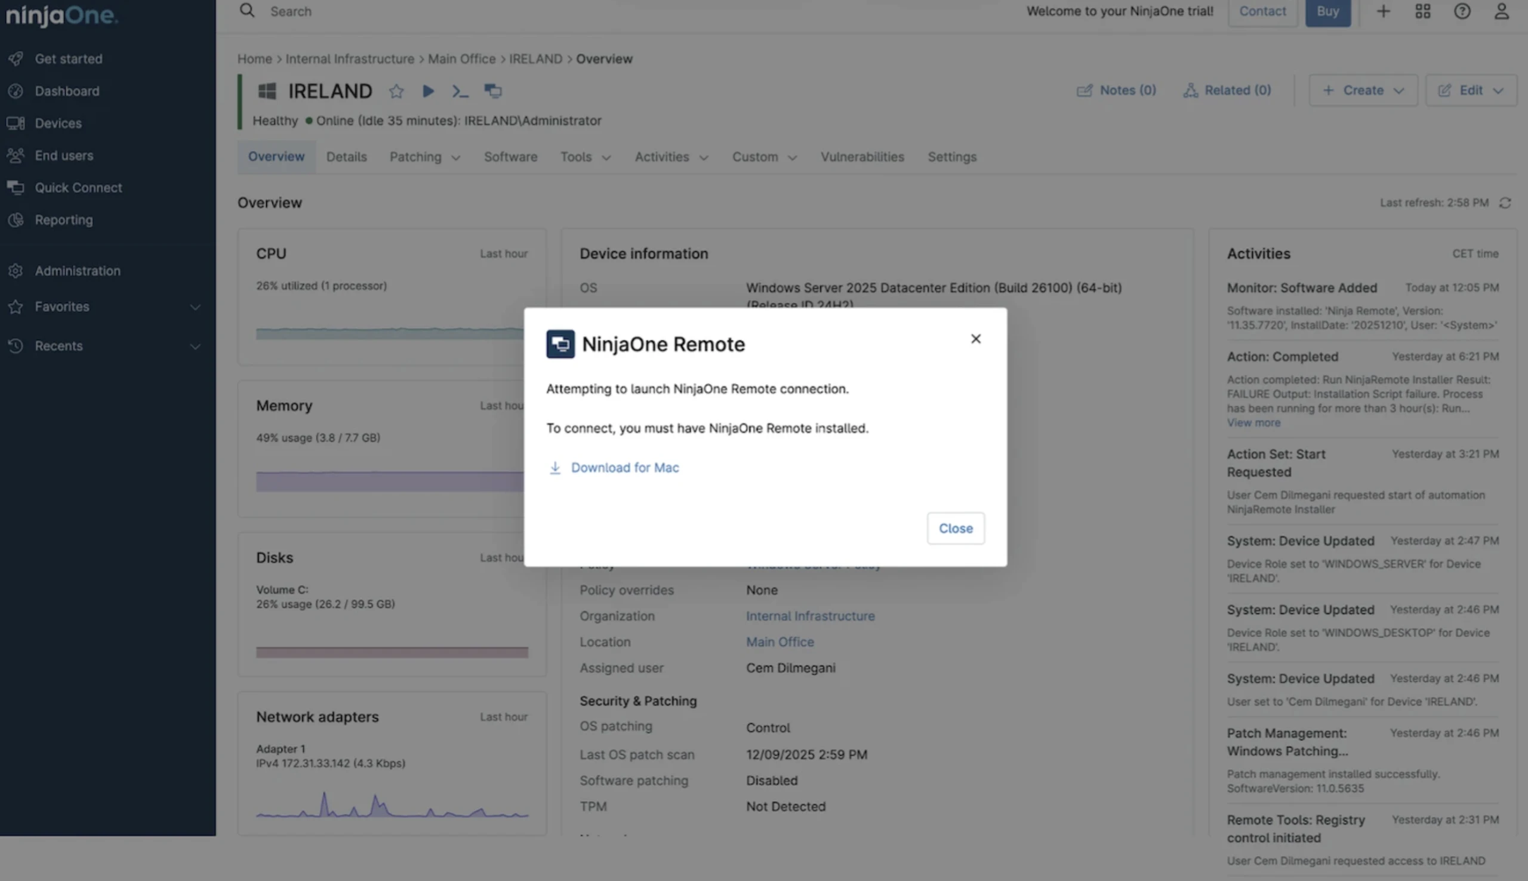
Task: Click the Home breadcrumb
Action: [x=254, y=58]
